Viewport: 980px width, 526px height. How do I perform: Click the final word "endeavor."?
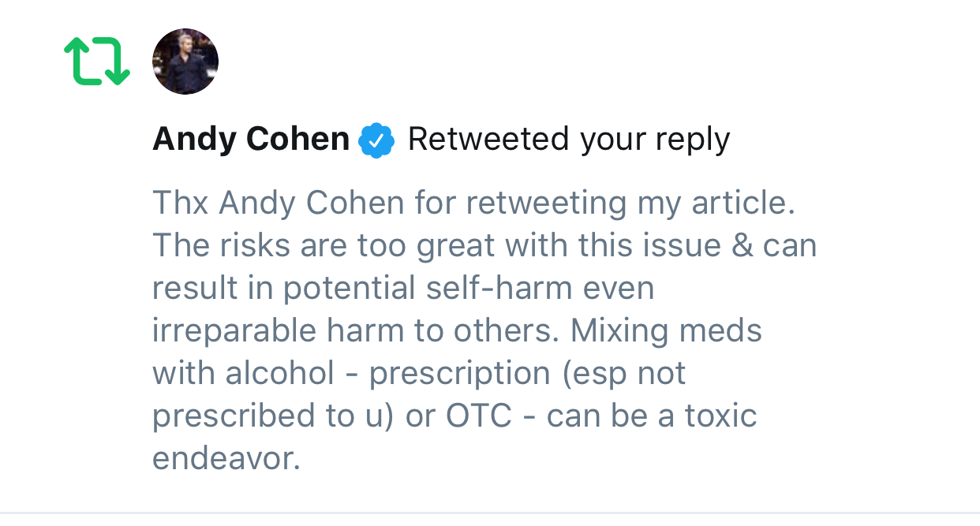click(x=226, y=459)
